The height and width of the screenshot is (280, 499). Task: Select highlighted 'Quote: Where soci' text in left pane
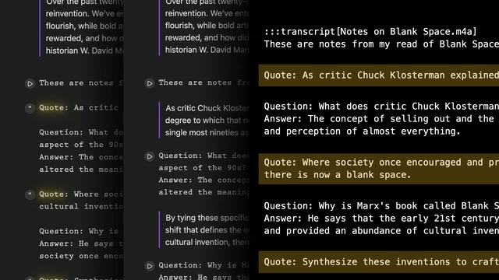pyautogui.click(x=81, y=194)
